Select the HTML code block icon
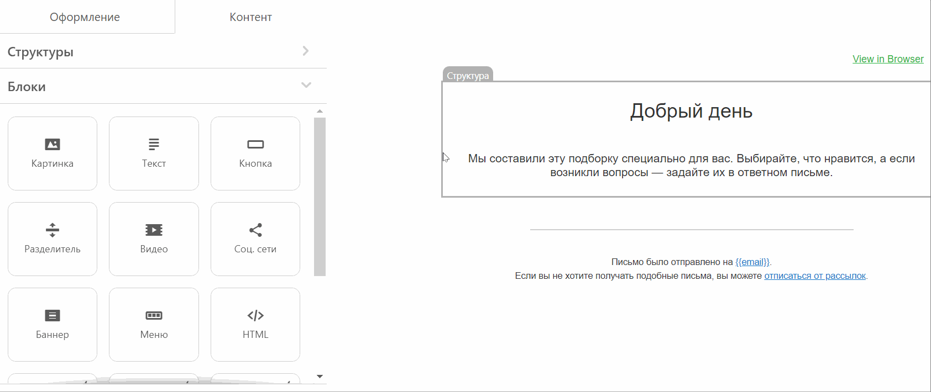Image resolution: width=931 pixels, height=392 pixels. [x=255, y=316]
